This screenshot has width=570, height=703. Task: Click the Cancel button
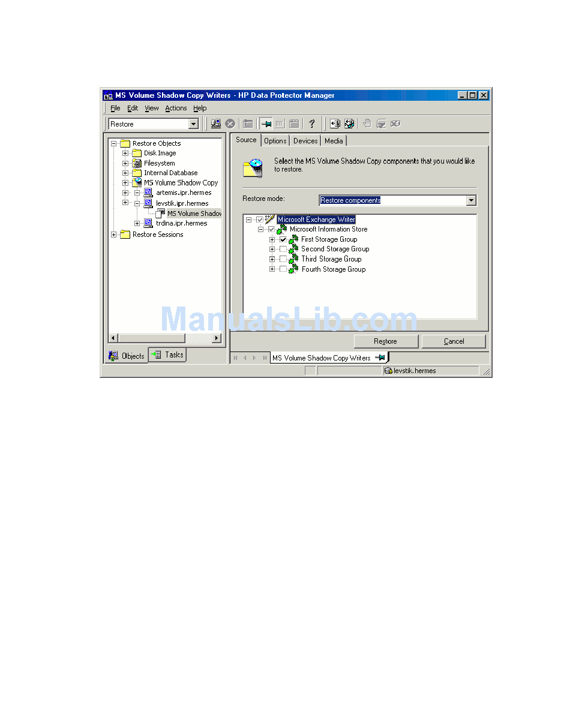click(x=454, y=341)
